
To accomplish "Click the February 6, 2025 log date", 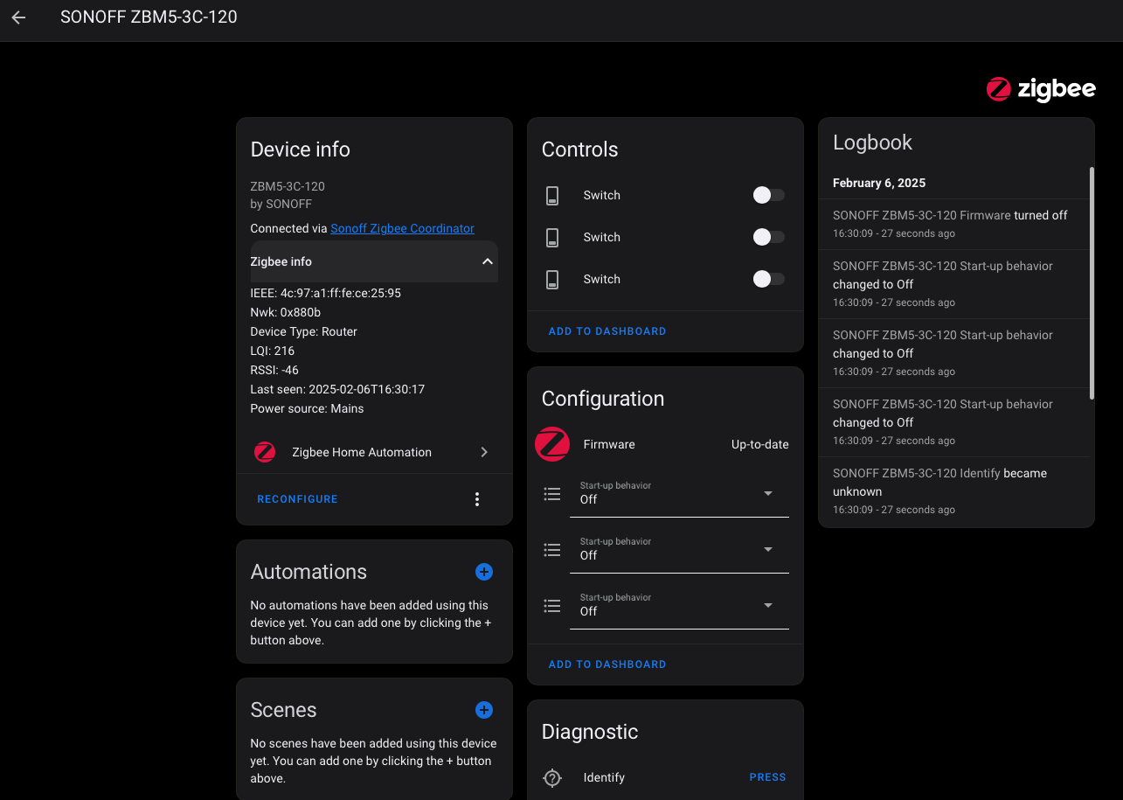I will 879,183.
